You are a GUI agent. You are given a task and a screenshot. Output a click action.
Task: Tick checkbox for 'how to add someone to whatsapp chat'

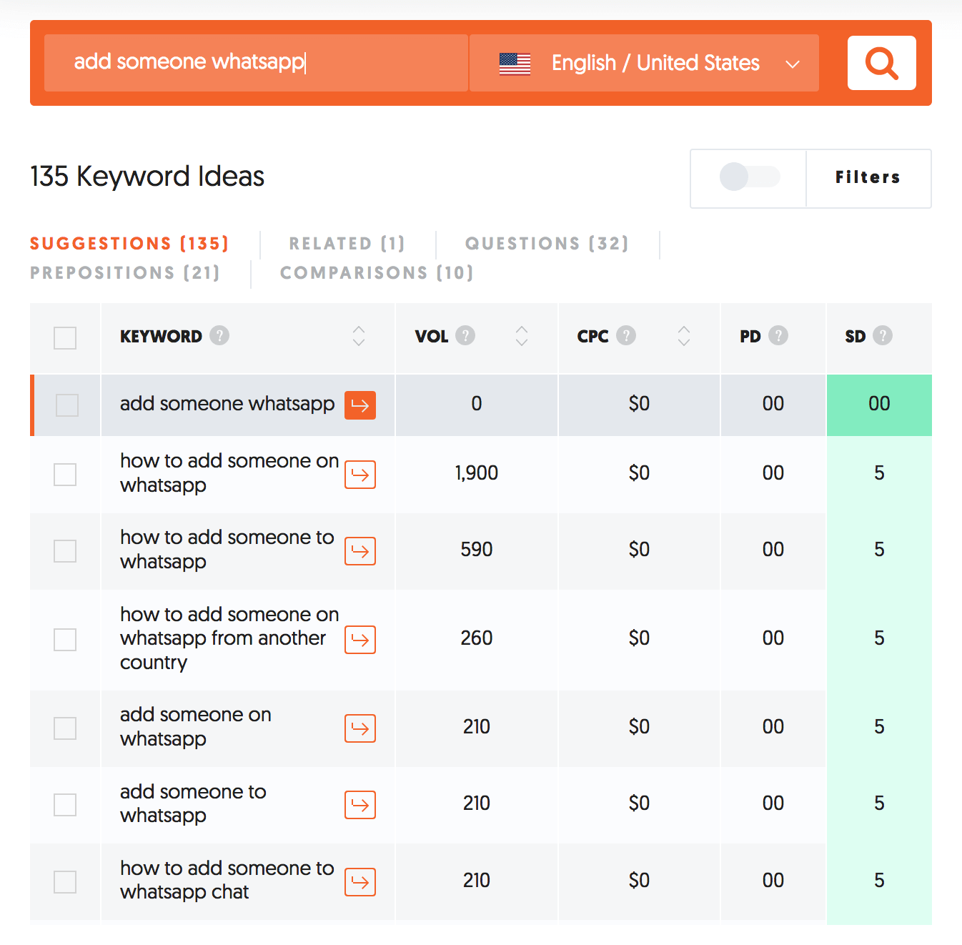point(65,881)
